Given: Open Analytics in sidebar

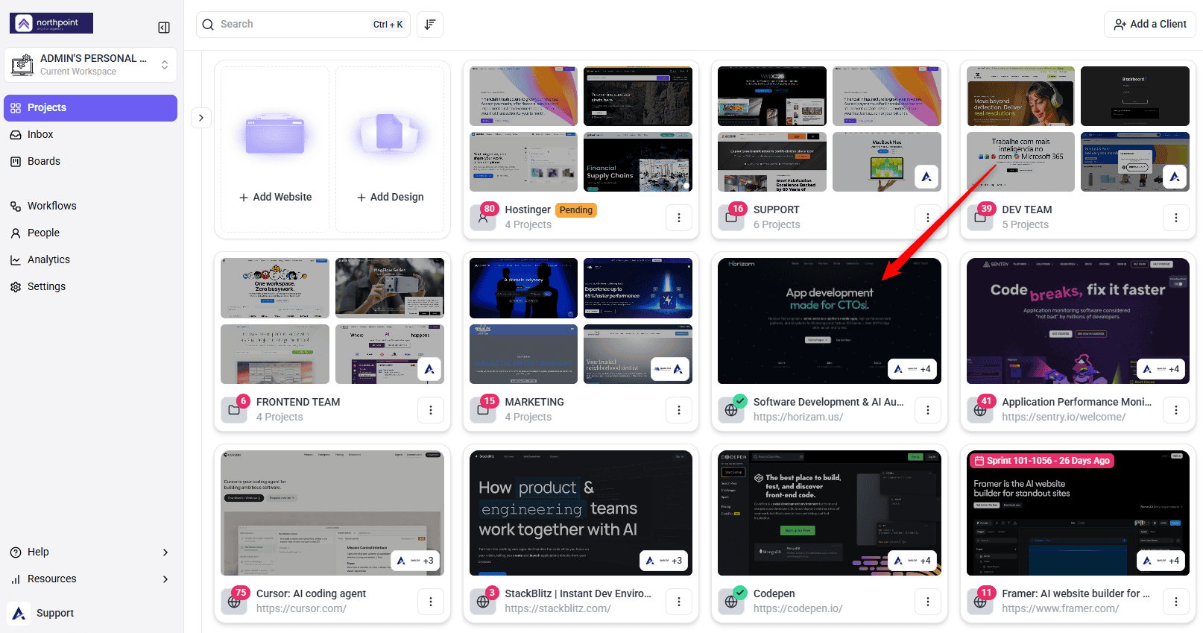Looking at the screenshot, I should pyautogui.click(x=90, y=260).
